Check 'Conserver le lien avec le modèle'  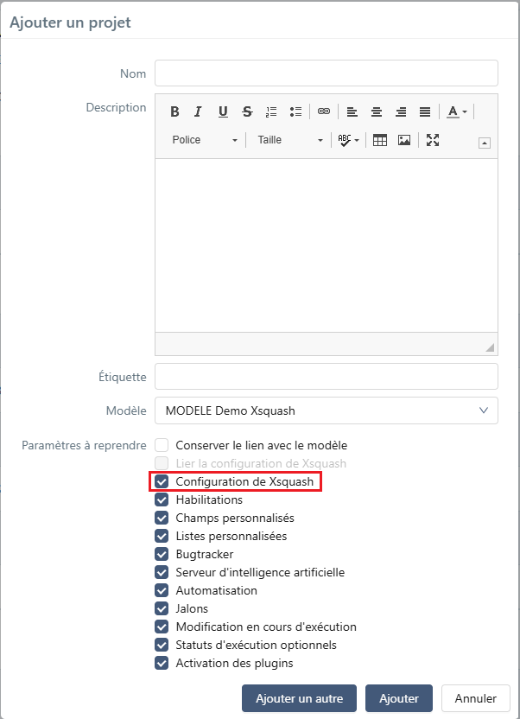pyautogui.click(x=162, y=446)
